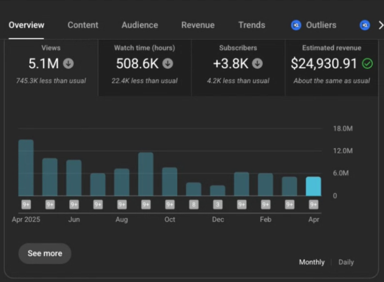Open the 9+ video marker under Feb
This screenshot has height=282, width=384.
[266, 204]
